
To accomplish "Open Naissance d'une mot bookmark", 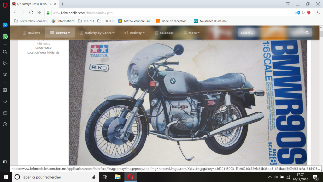I will coord(211,21).
